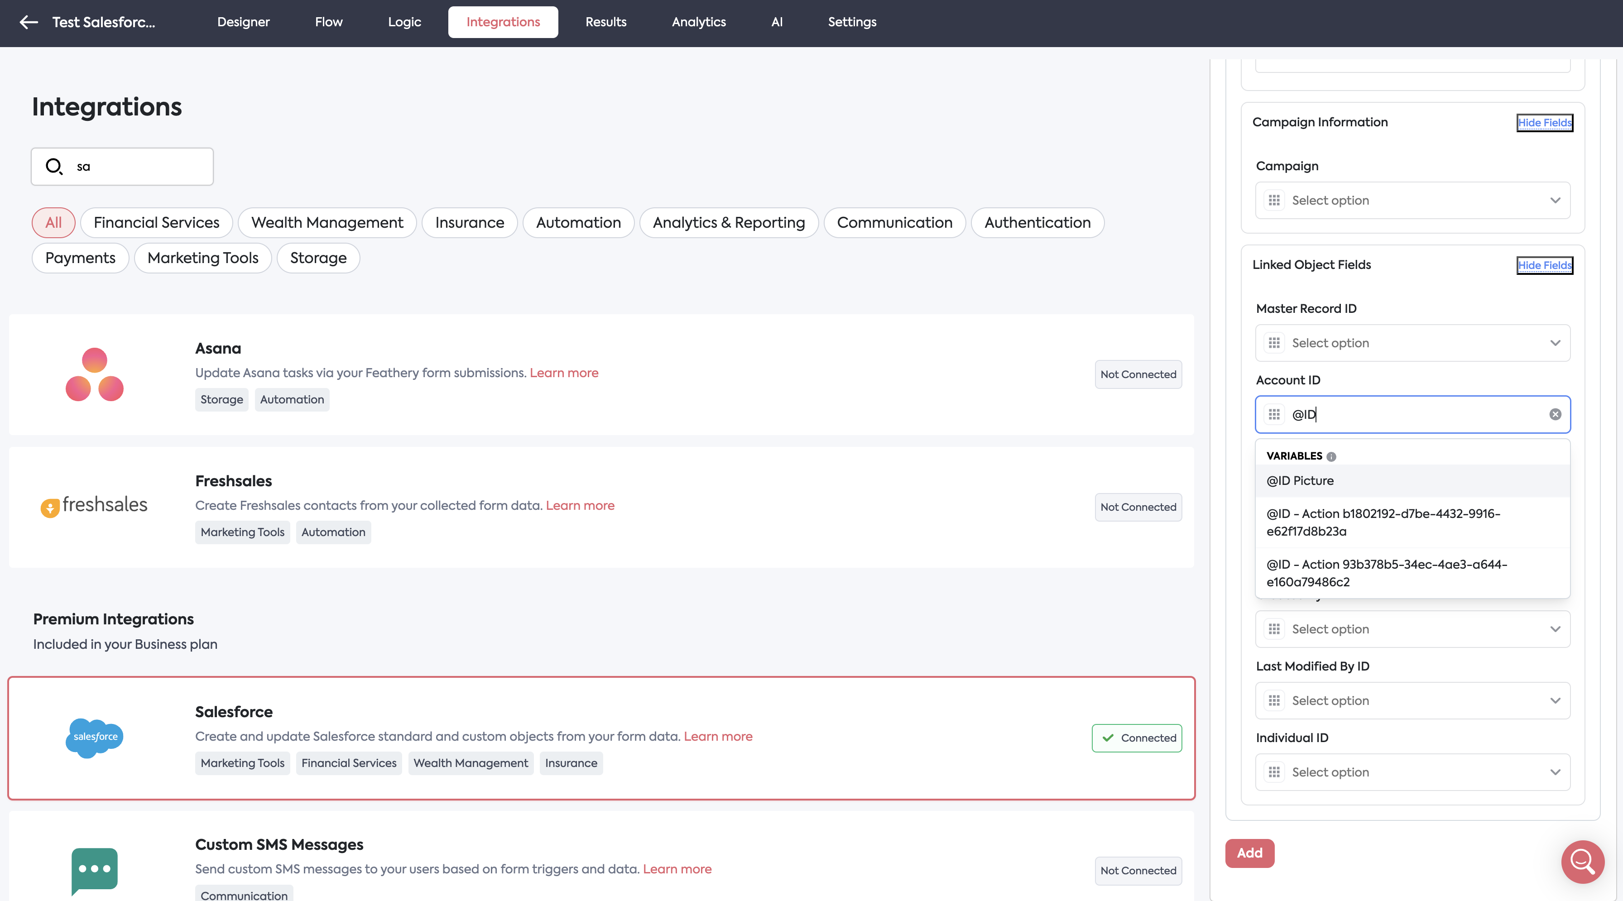Open the chat support bubble

coord(1582,861)
